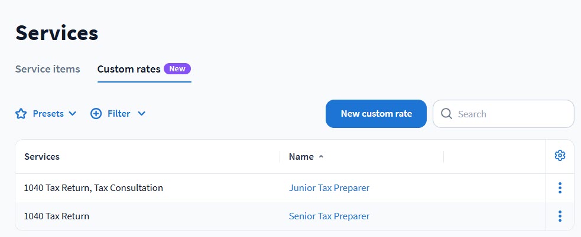Image resolution: width=581 pixels, height=237 pixels.
Task: Click the sort arrow next to Name
Action: [321, 157]
